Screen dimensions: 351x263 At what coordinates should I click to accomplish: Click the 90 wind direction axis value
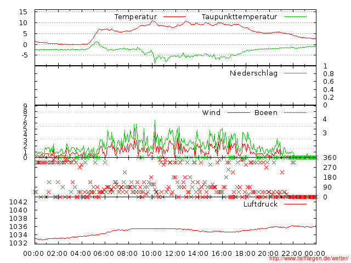pos(327,187)
